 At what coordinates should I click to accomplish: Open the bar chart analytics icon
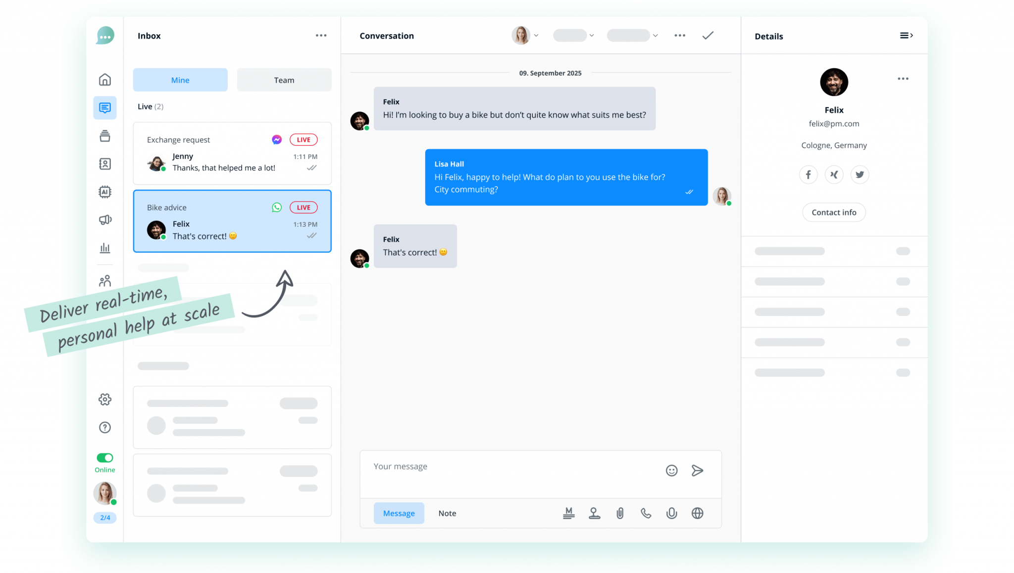coord(104,248)
